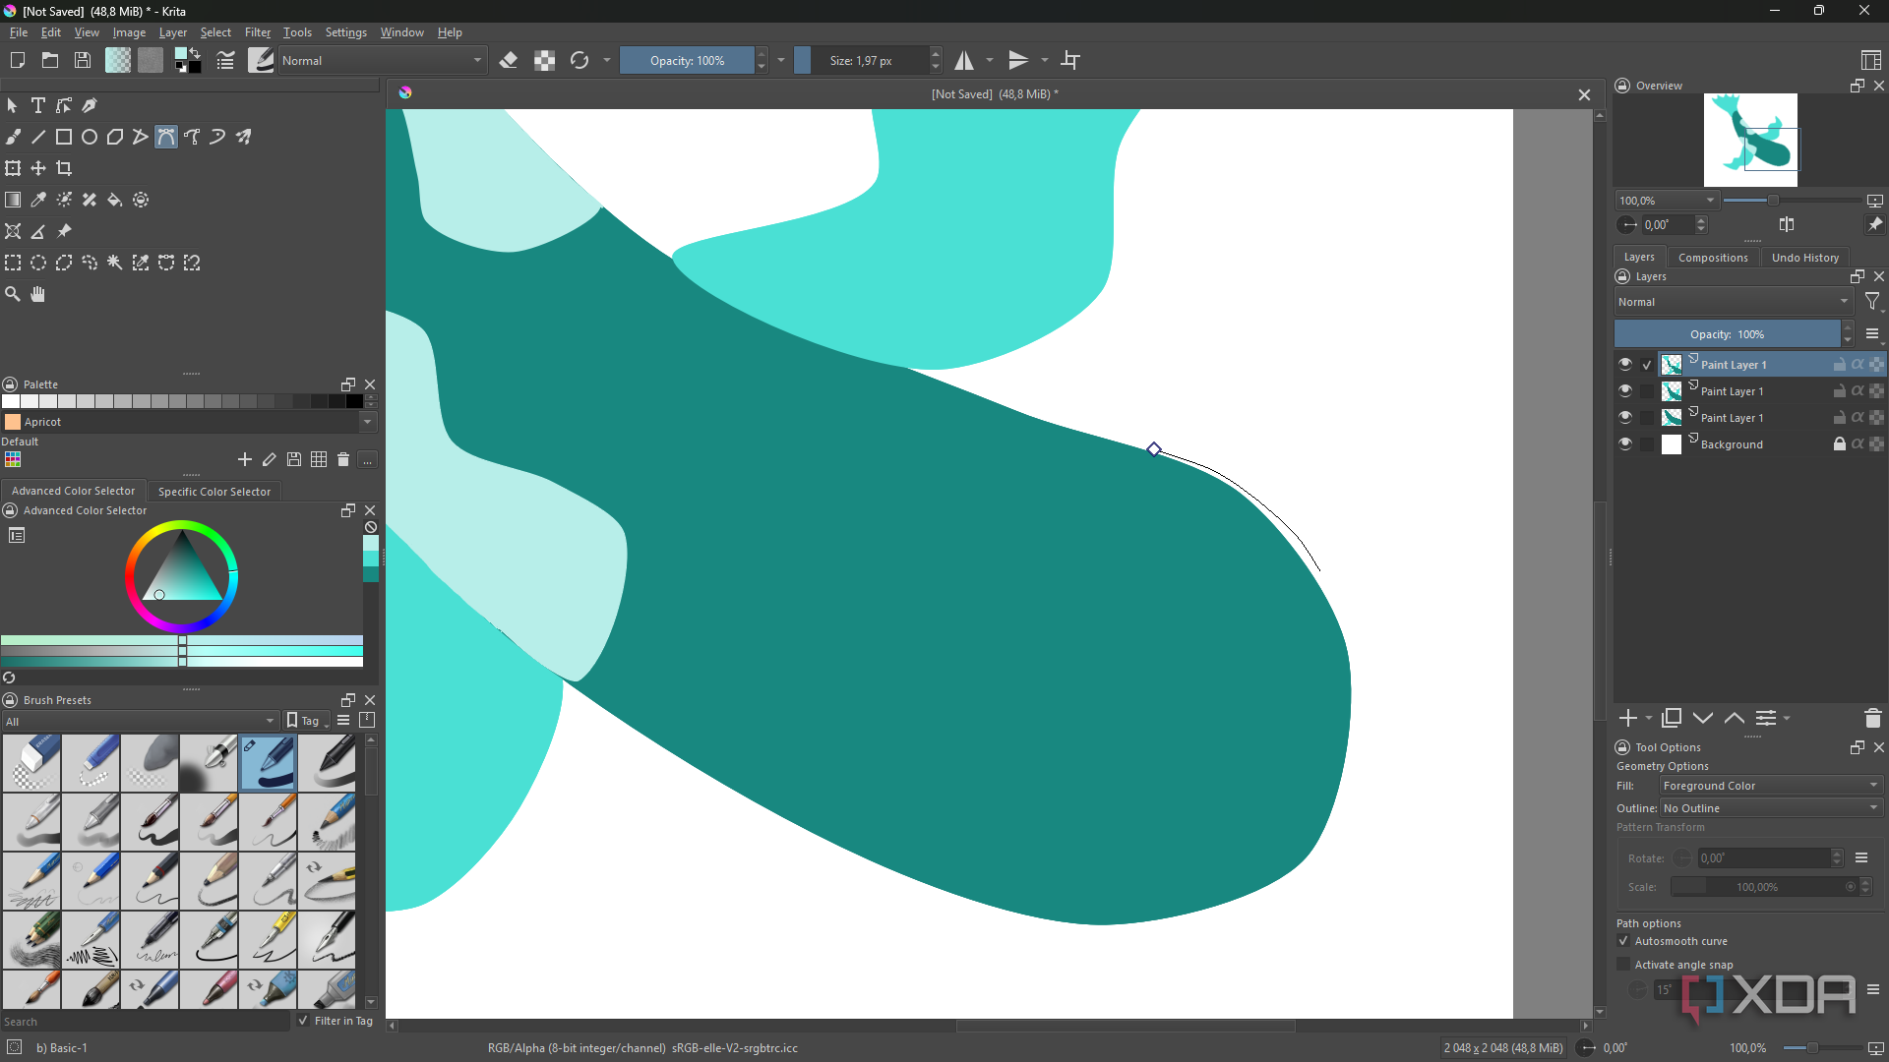The height and width of the screenshot is (1062, 1889).
Task: Select the Rectangular Selection tool
Action: [13, 263]
